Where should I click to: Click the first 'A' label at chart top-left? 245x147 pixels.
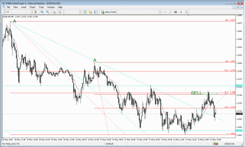pos(15,21)
